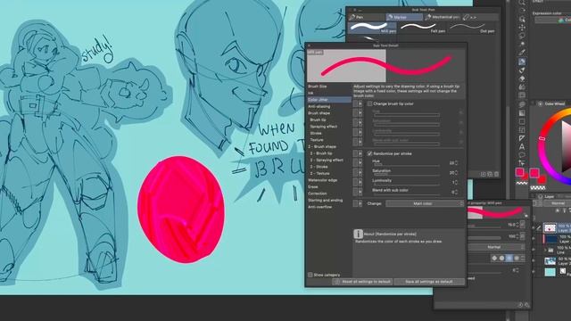Click the duplicate sub tool icon
571x321 pixels.
(490, 175)
